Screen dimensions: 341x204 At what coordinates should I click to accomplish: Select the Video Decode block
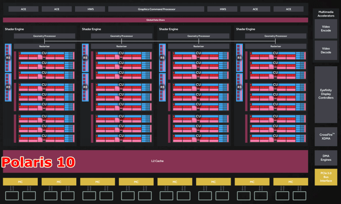coord(326,50)
